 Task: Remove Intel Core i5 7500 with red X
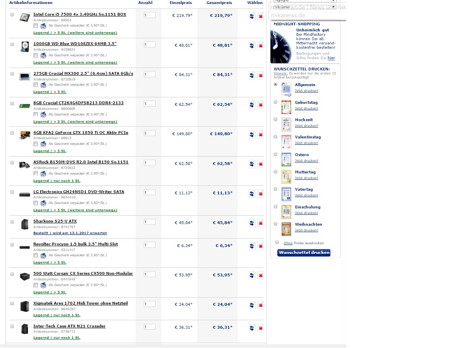(x=261, y=16)
